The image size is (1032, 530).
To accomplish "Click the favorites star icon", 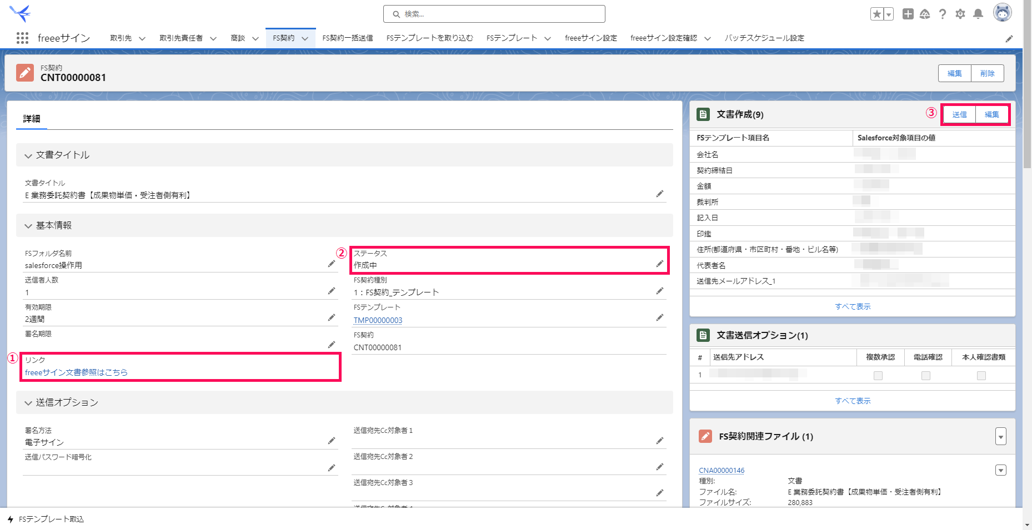I will click(x=877, y=14).
